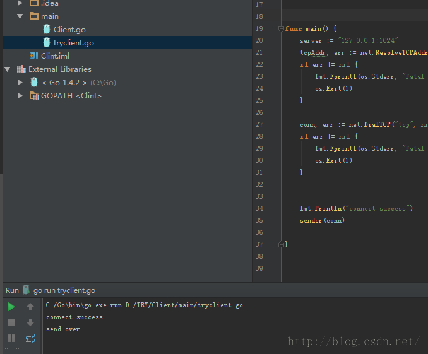Click the Go gopher icon beside Client.go

47,29
